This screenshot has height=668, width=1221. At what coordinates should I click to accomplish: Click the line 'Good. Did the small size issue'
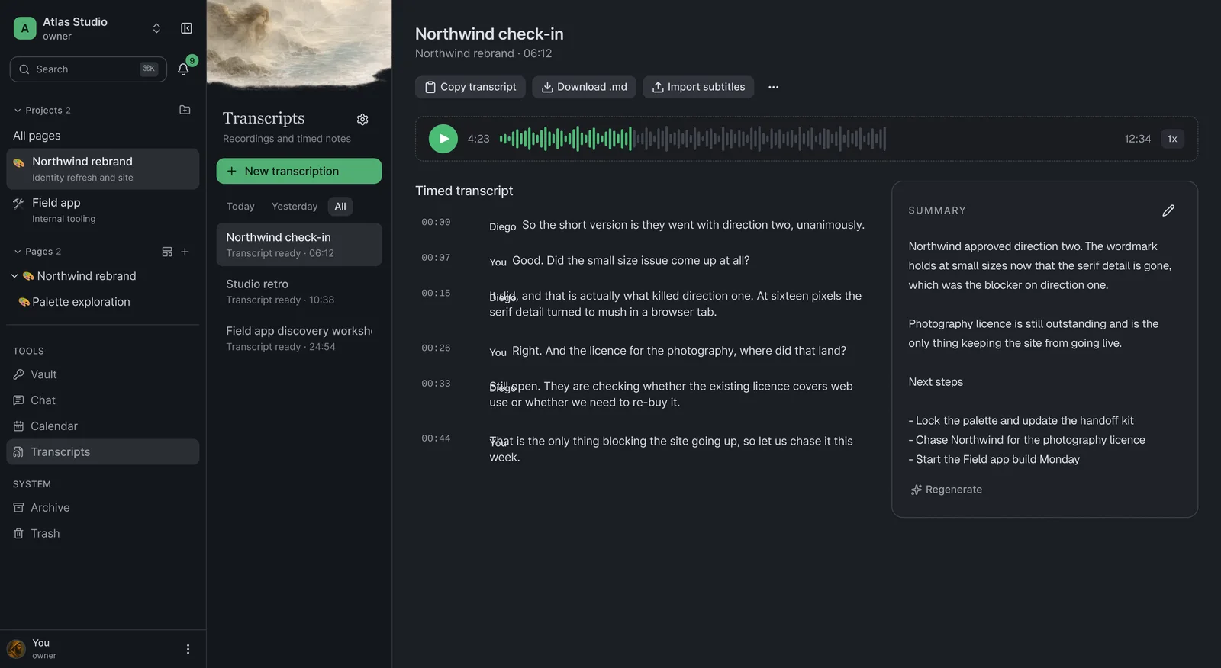pyautogui.click(x=630, y=261)
